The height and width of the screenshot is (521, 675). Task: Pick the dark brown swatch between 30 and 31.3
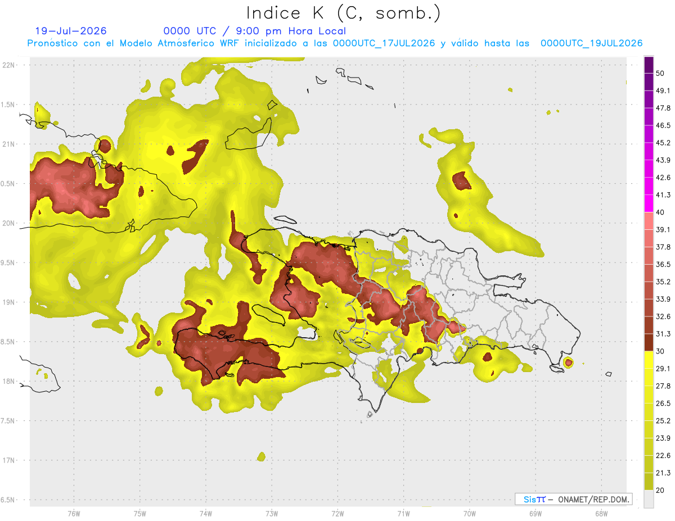pos(649,342)
